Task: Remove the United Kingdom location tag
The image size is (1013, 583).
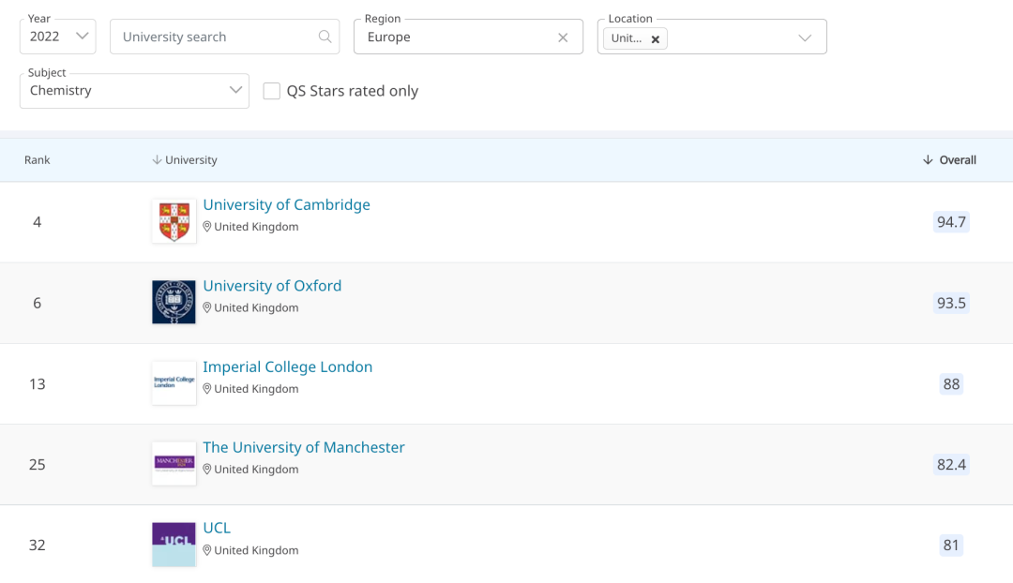Action: point(656,38)
